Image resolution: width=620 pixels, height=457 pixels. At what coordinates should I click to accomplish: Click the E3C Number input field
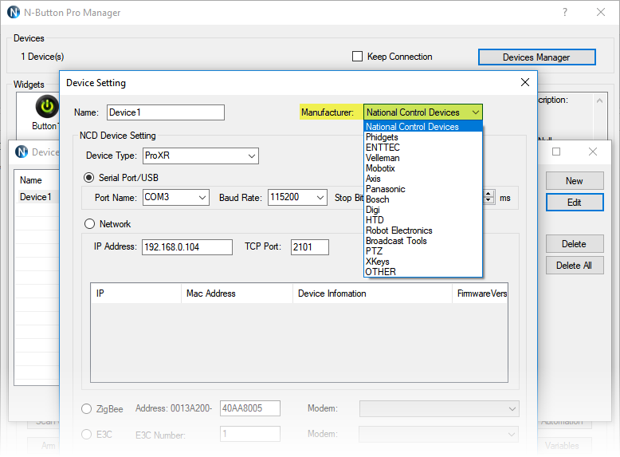250,434
